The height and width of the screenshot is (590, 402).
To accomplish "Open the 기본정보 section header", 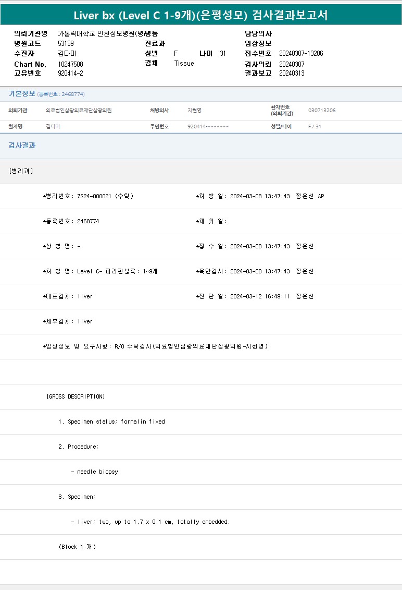I will (x=21, y=93).
